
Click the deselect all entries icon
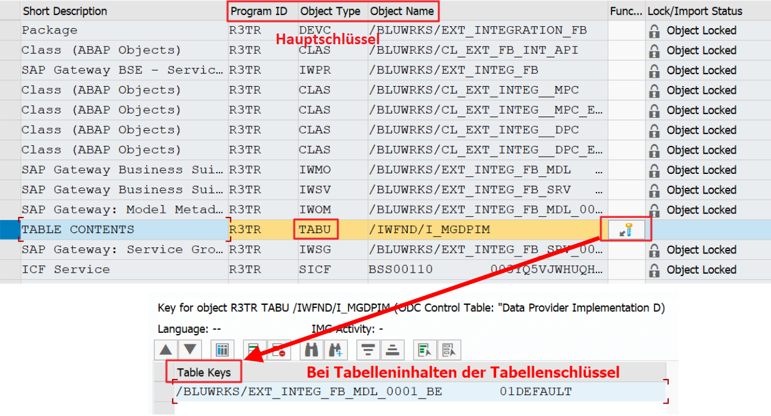point(448,350)
